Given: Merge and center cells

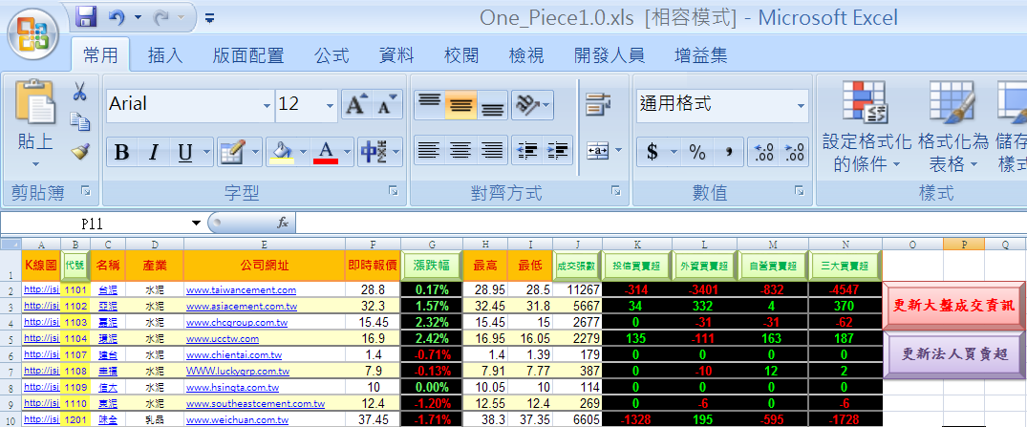Looking at the screenshot, I should pos(598,151).
